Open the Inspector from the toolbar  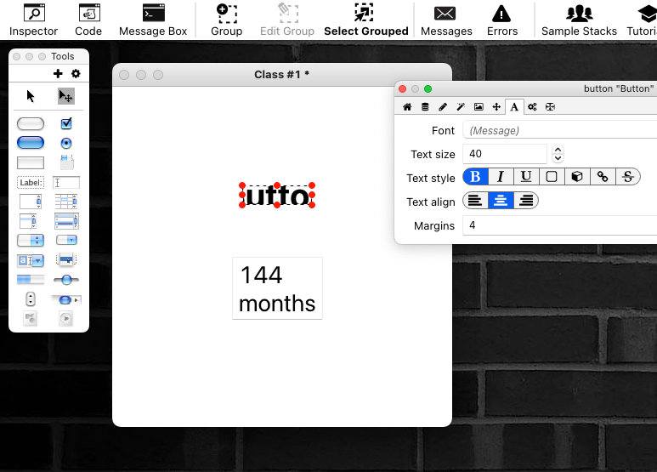[x=33, y=20]
